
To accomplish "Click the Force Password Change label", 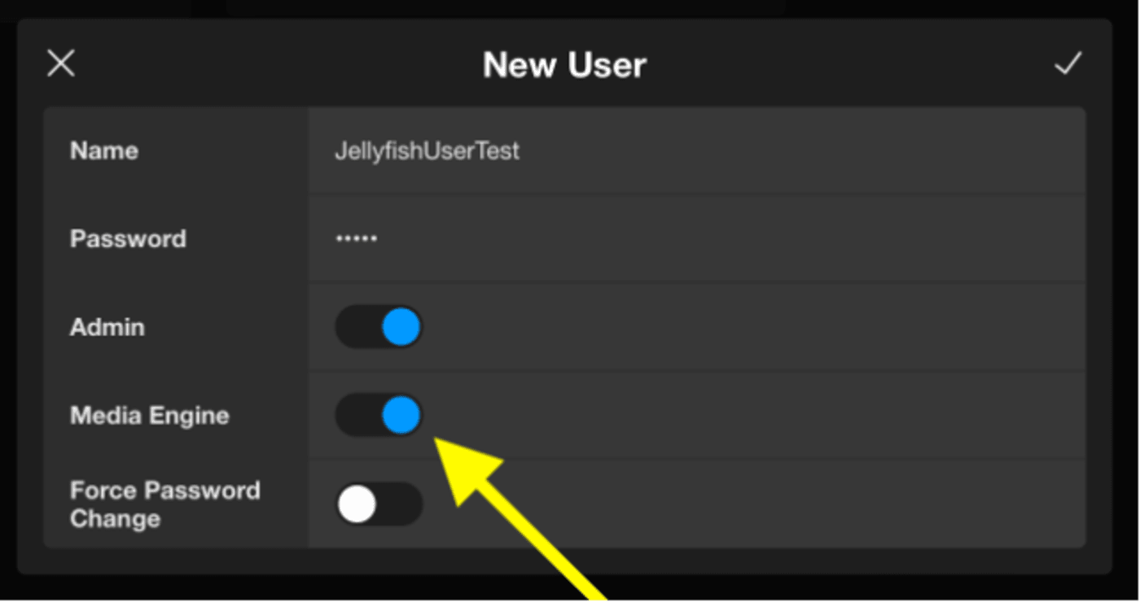I will tap(164, 504).
